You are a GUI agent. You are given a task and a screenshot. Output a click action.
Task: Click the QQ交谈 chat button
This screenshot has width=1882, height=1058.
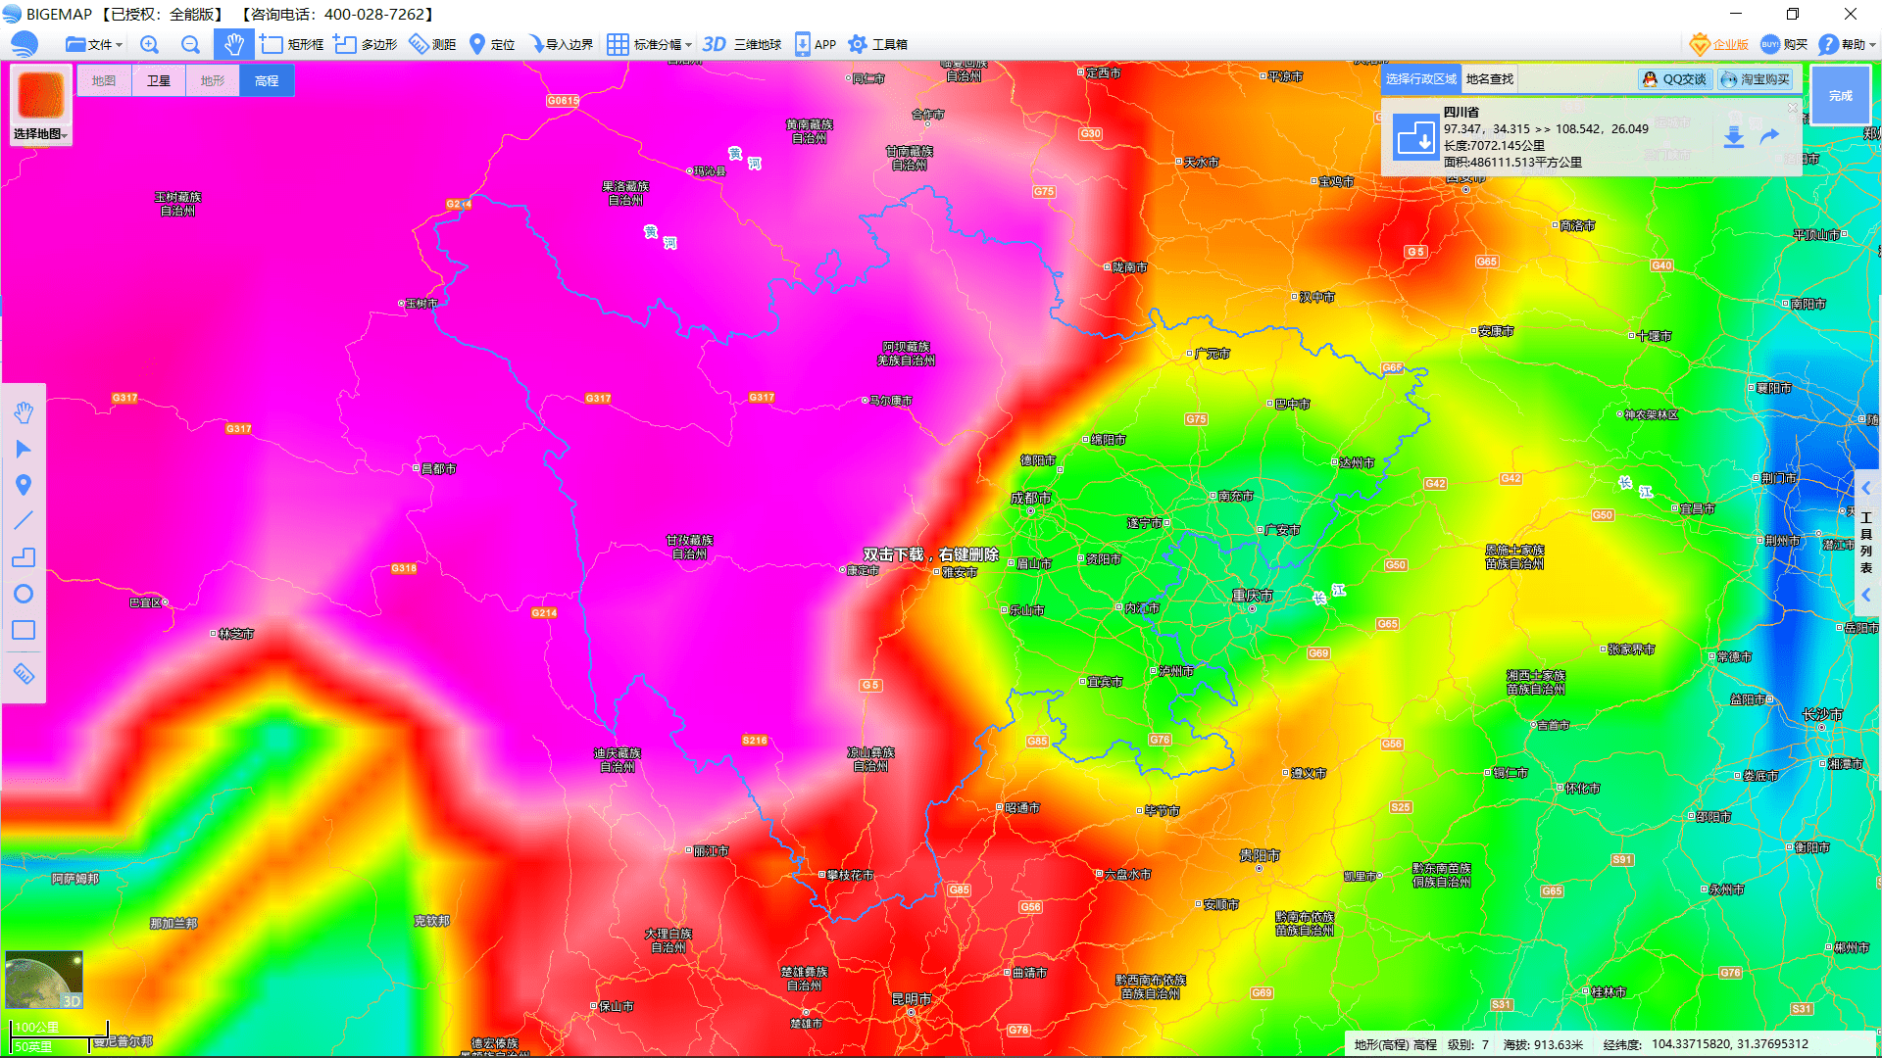[1675, 79]
